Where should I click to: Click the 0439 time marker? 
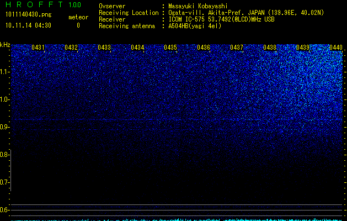click(x=303, y=47)
